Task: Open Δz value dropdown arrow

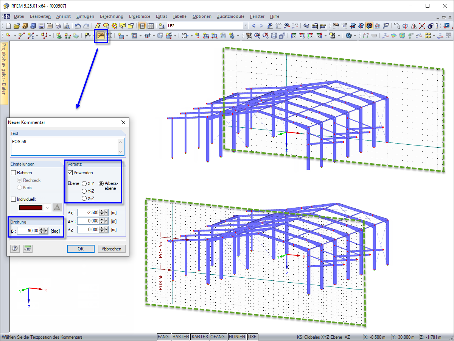Action: click(x=106, y=230)
